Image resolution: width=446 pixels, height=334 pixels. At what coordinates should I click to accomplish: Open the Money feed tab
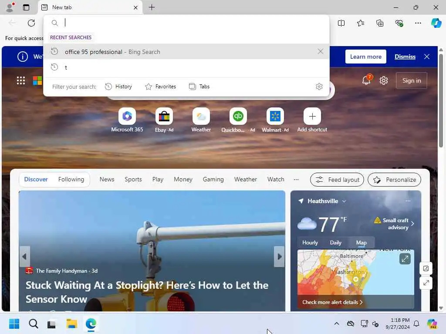pos(183,179)
